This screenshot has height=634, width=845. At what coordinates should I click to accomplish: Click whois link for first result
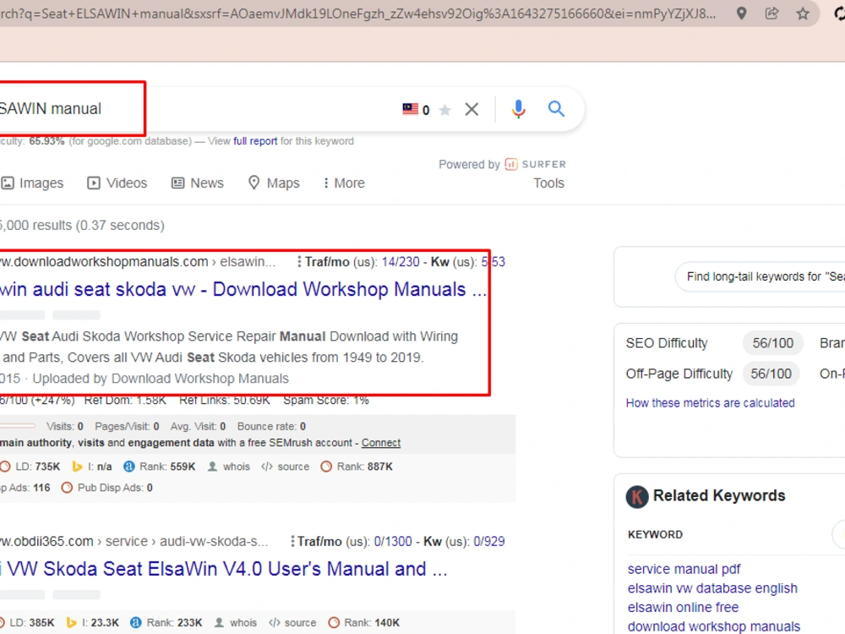tap(237, 467)
